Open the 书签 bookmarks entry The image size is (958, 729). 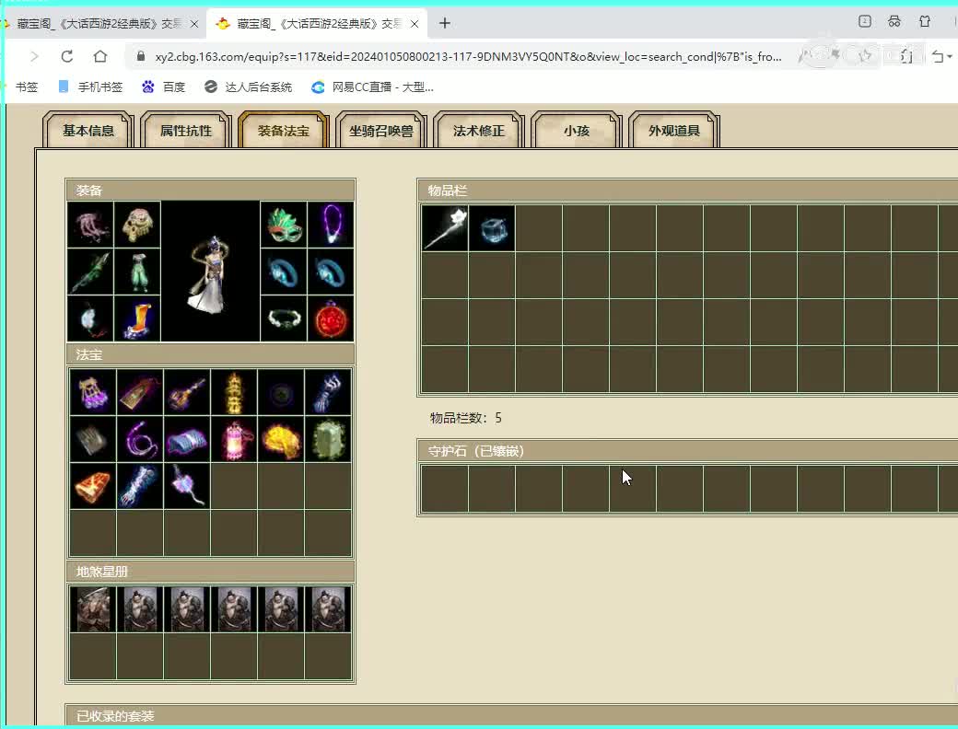[x=27, y=87]
